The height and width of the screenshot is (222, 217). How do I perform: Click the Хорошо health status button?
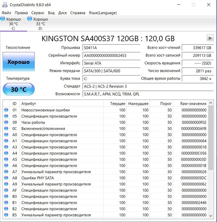[18, 62]
